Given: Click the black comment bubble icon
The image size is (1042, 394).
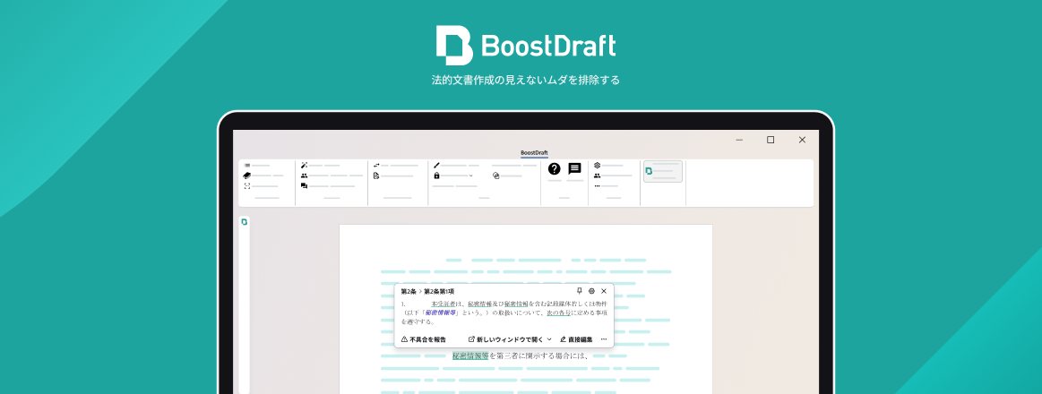Looking at the screenshot, I should (575, 168).
